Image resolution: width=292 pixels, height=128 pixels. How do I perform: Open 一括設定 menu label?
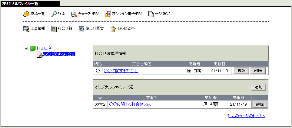(x=163, y=14)
